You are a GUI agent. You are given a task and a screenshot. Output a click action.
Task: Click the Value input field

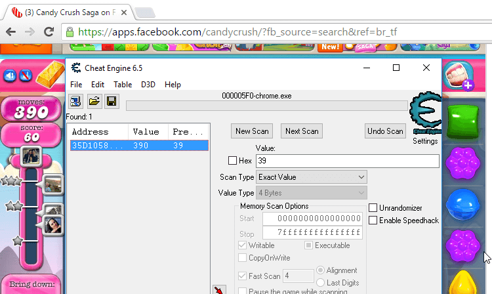click(347, 161)
